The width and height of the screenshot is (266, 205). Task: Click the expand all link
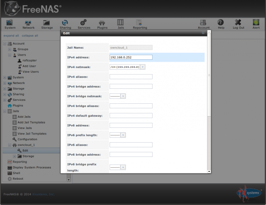tap(11, 36)
